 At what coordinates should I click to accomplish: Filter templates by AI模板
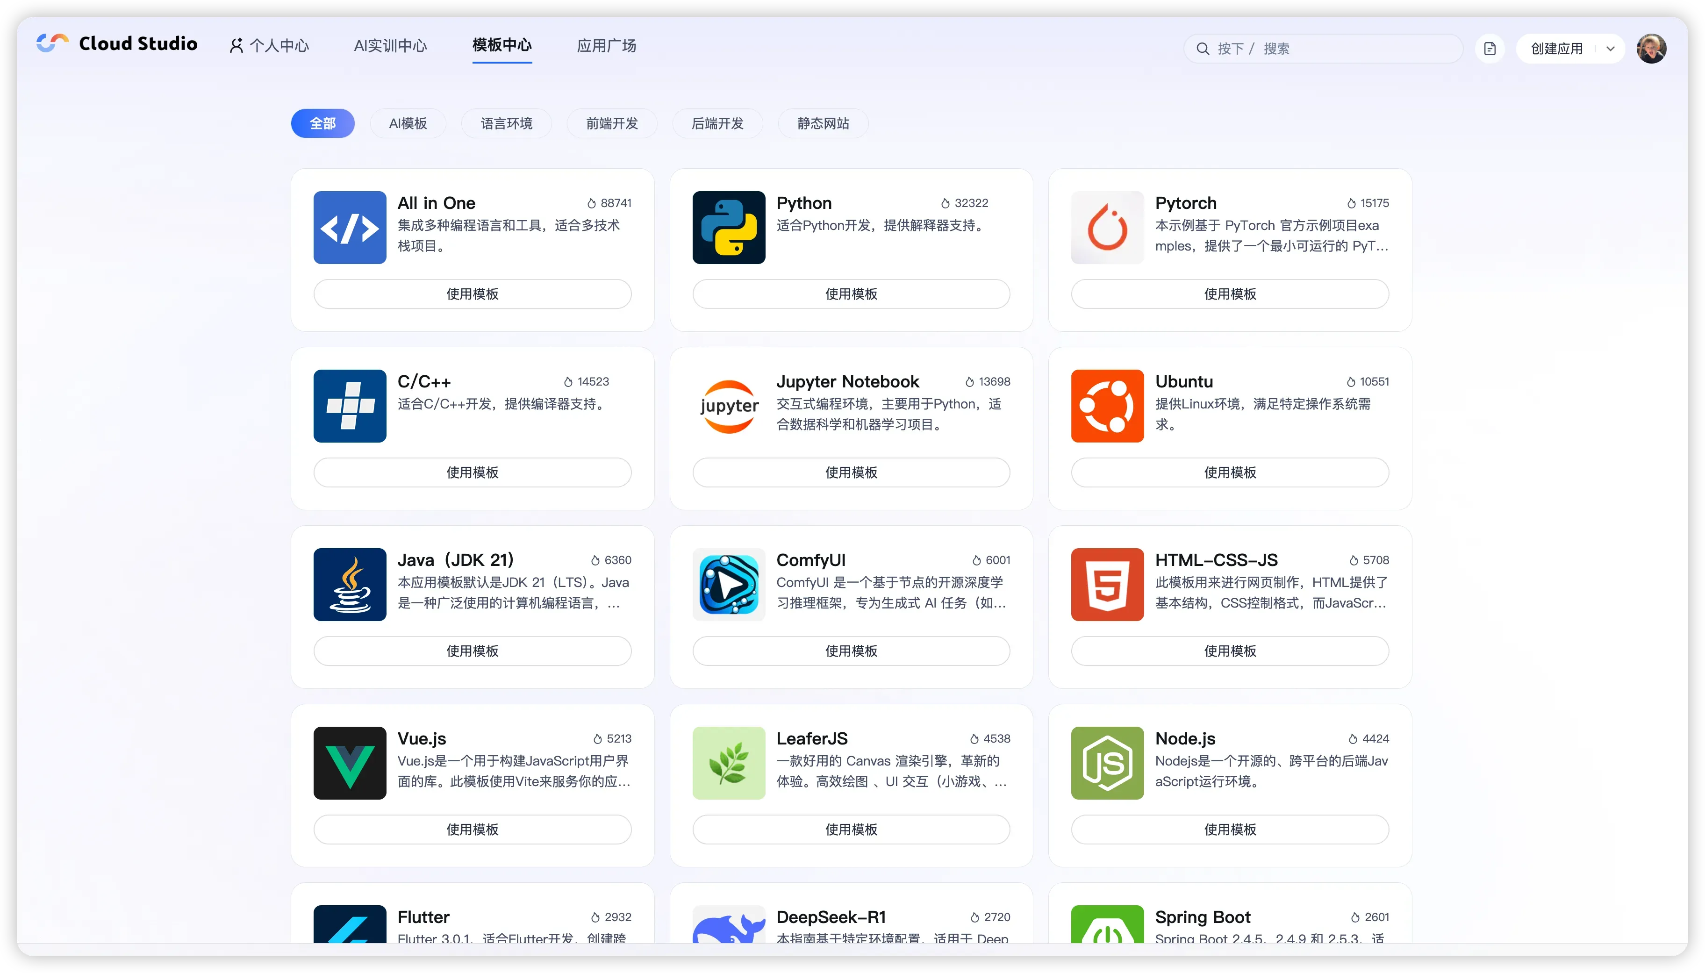[x=408, y=124]
